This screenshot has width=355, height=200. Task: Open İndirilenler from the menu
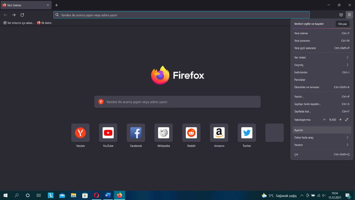tap(322, 72)
